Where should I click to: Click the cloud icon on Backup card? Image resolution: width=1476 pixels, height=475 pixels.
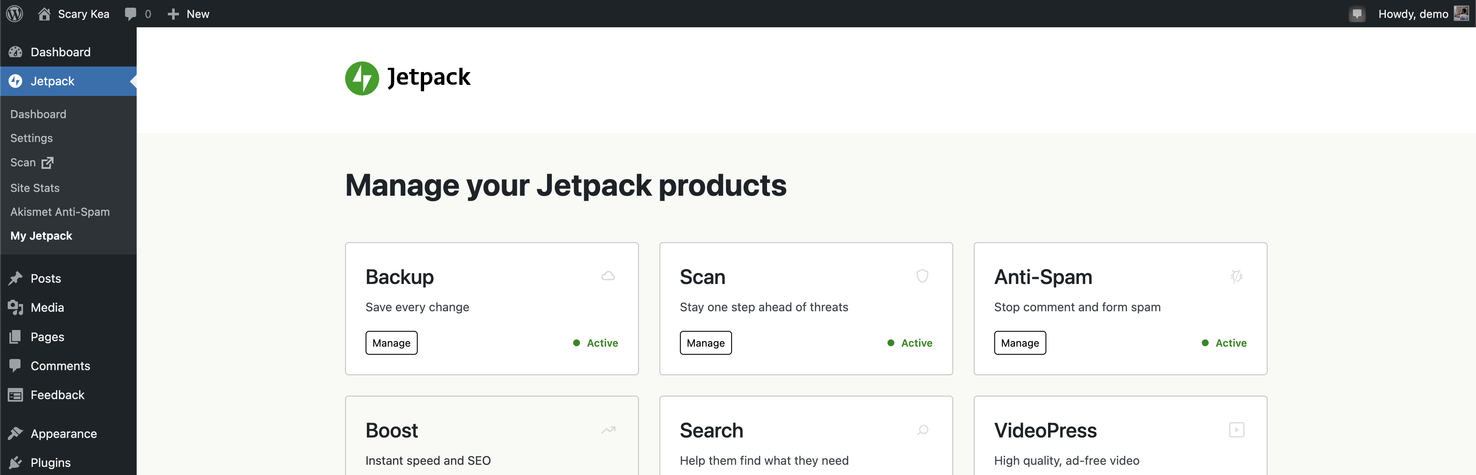[x=608, y=276]
